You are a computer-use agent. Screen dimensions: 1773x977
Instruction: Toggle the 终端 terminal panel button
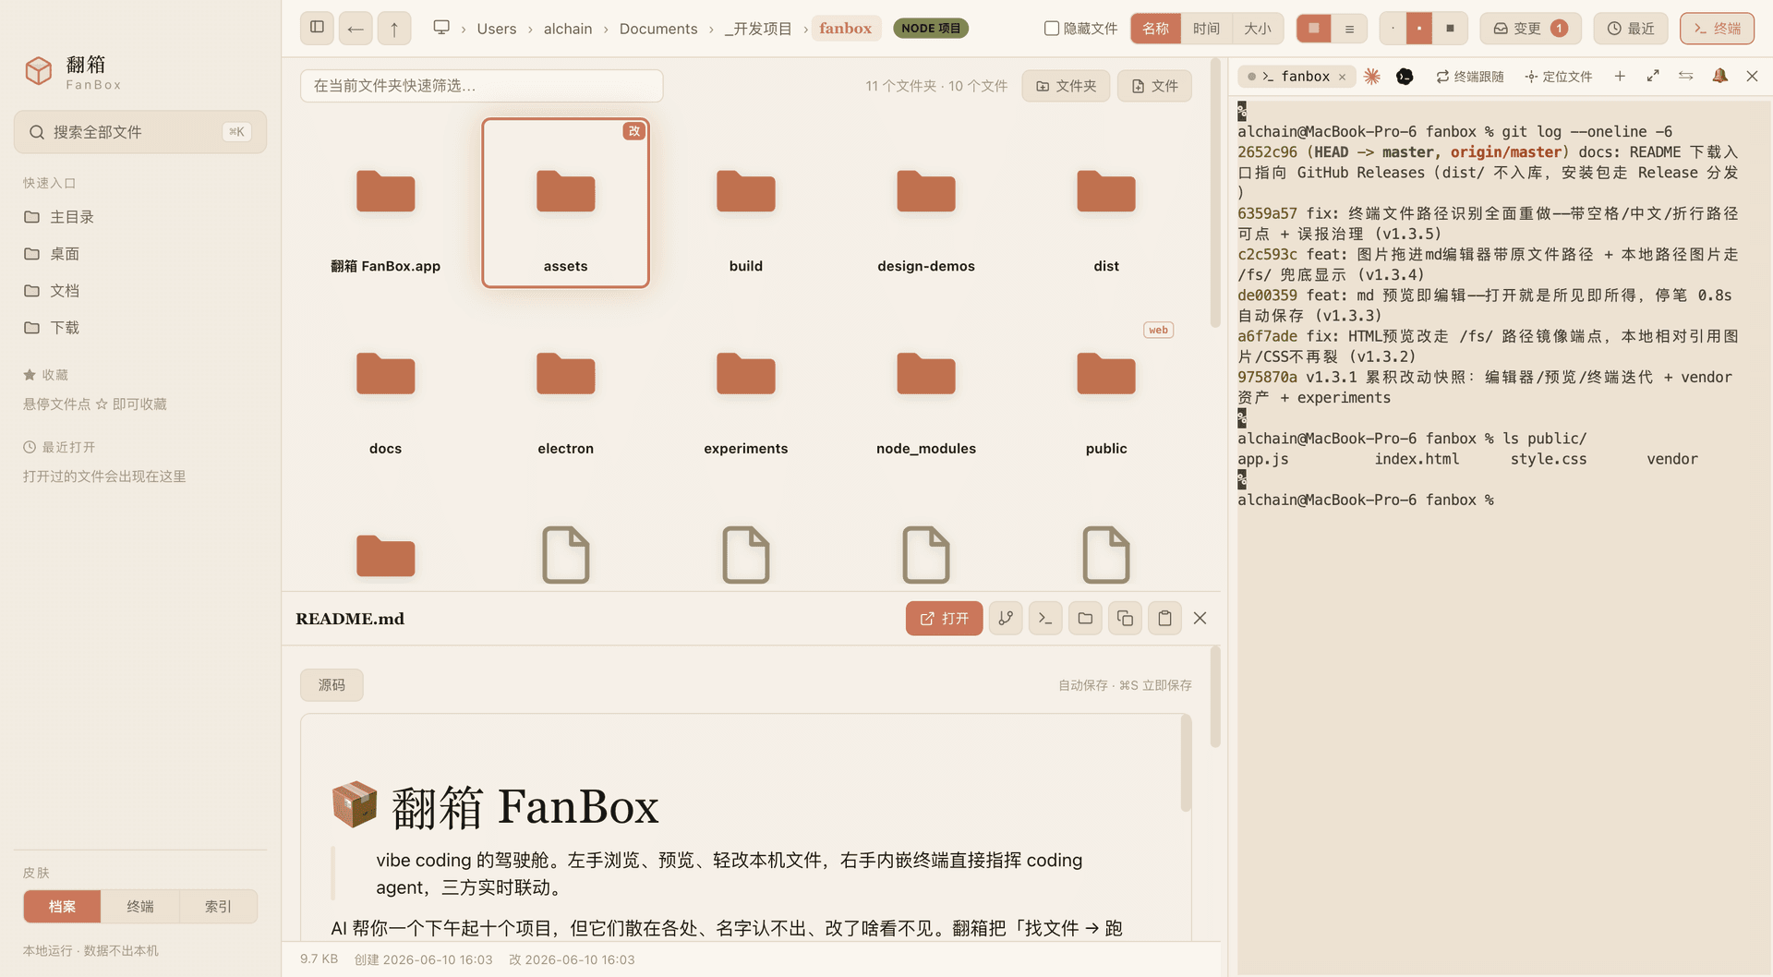pyautogui.click(x=1717, y=29)
